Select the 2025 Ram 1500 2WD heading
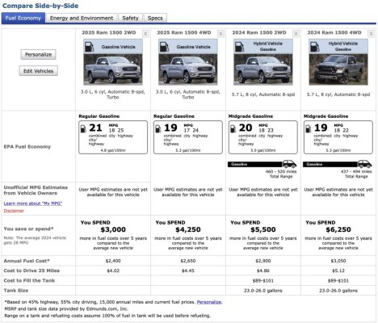Viewport: 378px width, 323px height. point(109,32)
